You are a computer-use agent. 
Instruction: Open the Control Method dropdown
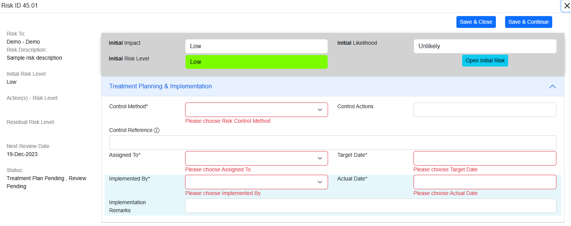click(x=256, y=110)
